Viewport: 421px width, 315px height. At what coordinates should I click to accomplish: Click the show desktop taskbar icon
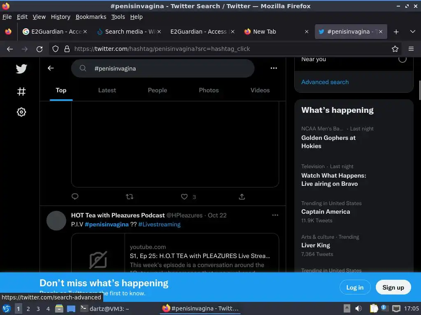[x=71, y=309]
